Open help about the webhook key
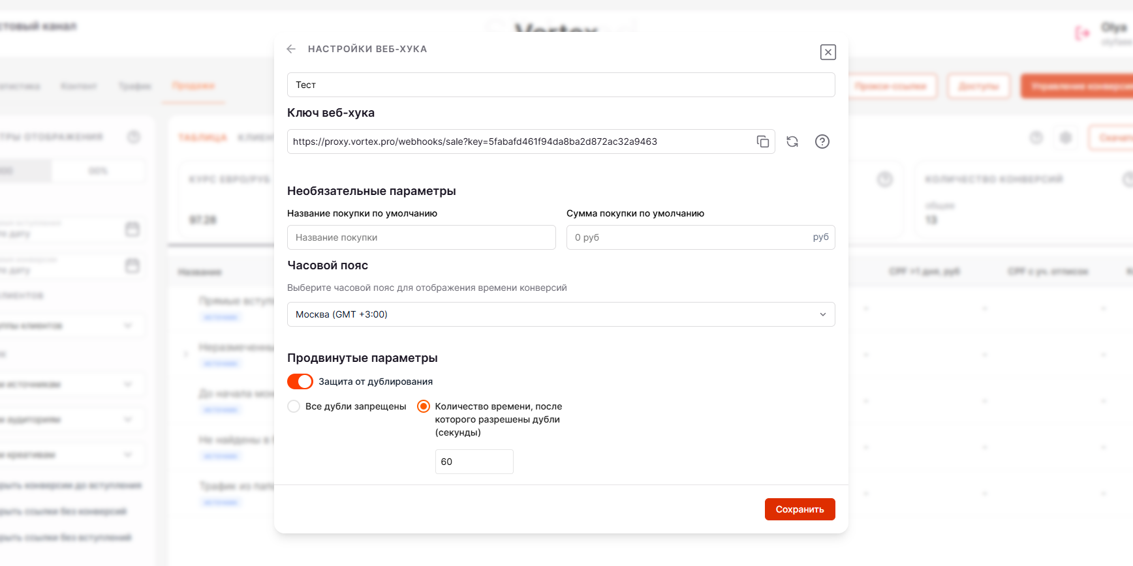Image resolution: width=1133 pixels, height=566 pixels. 822,141
